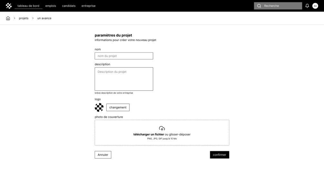Select the un avance breadcrumb
This screenshot has height=182, width=324.
[x=44, y=18]
